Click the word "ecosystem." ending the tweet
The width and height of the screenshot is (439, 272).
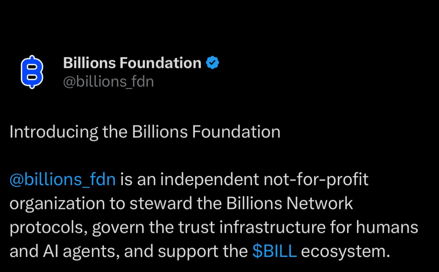pos(345,251)
